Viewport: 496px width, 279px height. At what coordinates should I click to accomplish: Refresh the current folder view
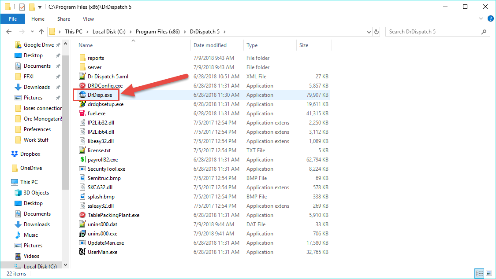tap(377, 32)
